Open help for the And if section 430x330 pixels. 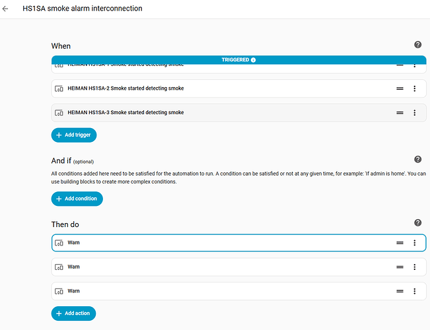tap(417, 160)
